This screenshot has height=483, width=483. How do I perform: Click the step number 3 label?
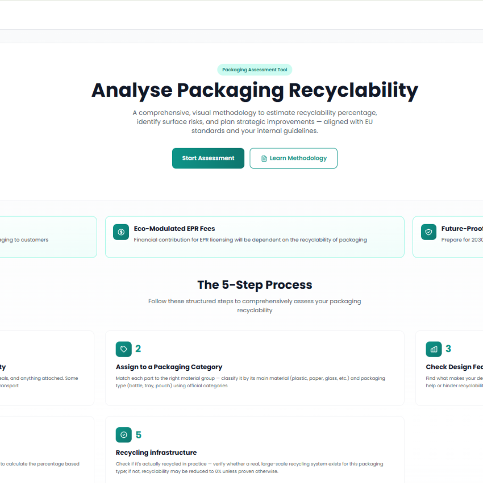coord(448,349)
